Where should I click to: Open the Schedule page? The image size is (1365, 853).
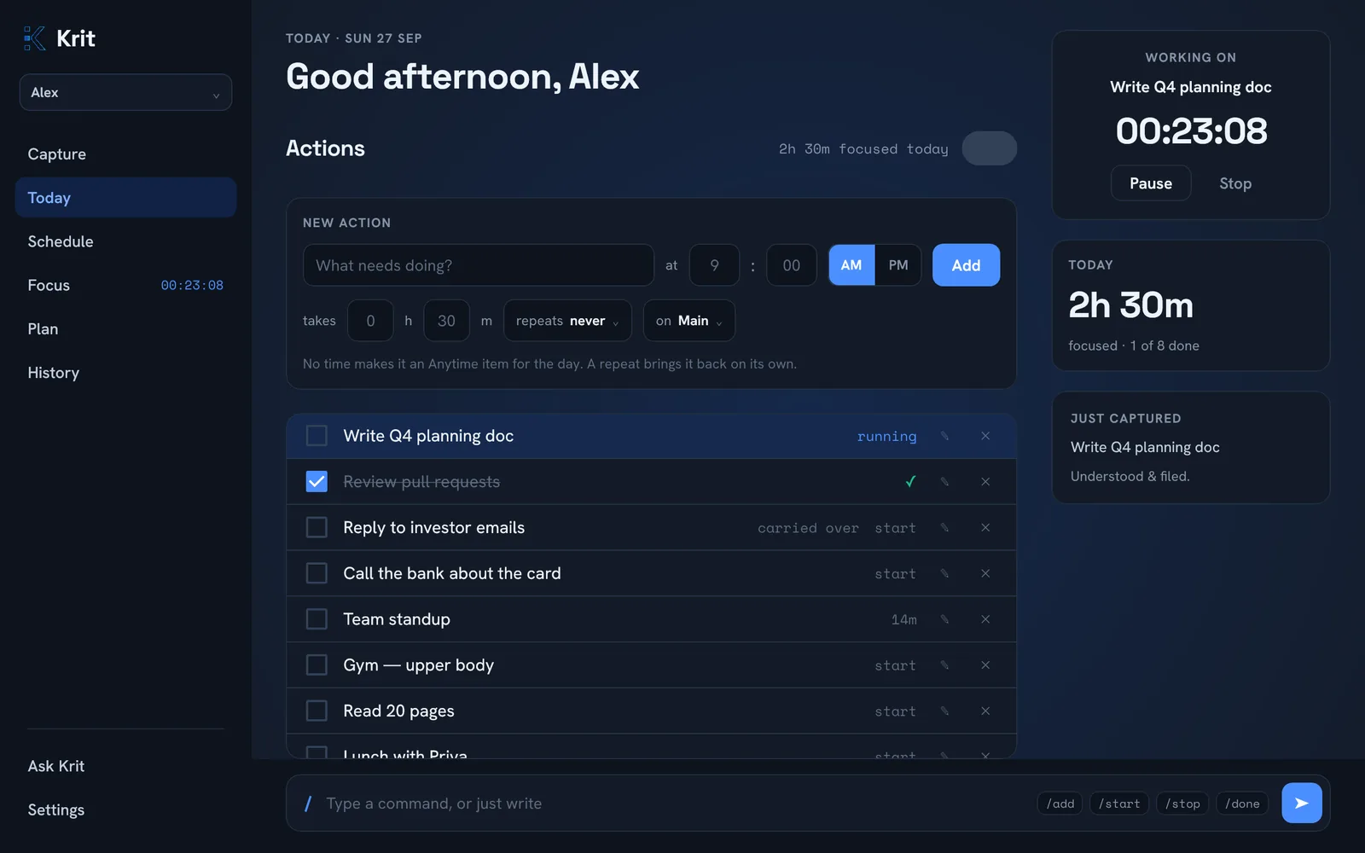[x=125, y=241]
